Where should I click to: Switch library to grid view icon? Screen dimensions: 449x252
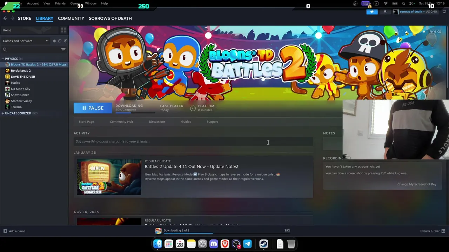click(63, 30)
